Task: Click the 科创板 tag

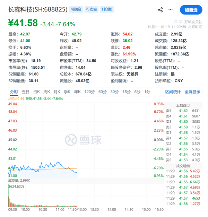Action: point(107,9)
